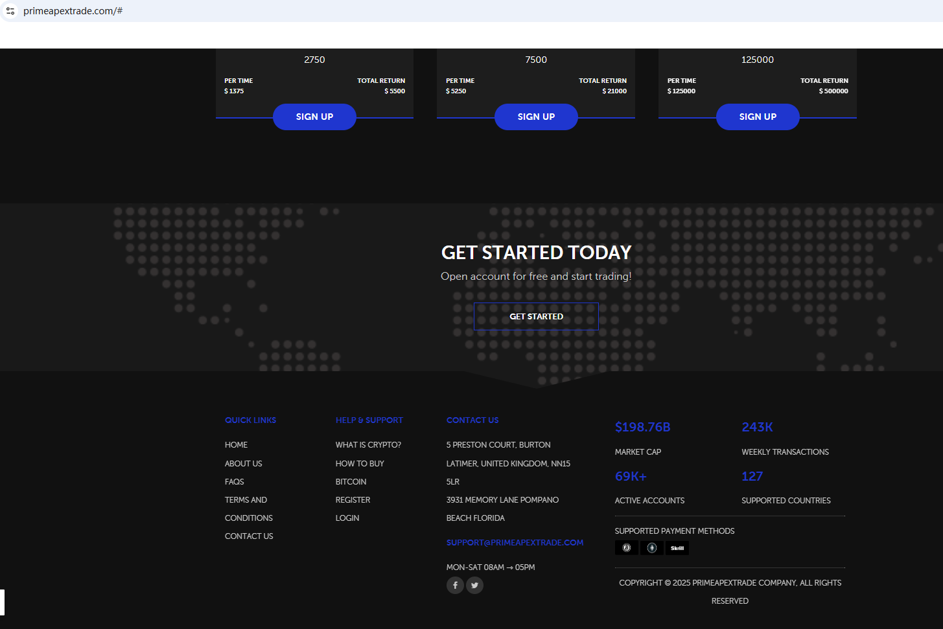Image resolution: width=943 pixels, height=629 pixels.
Task: Click the Facebook social icon
Action: 455,586
